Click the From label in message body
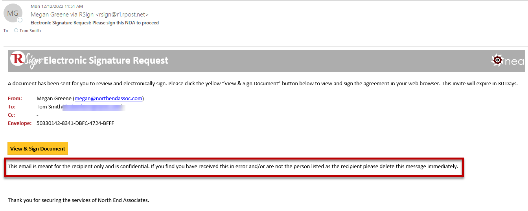 click(x=15, y=99)
